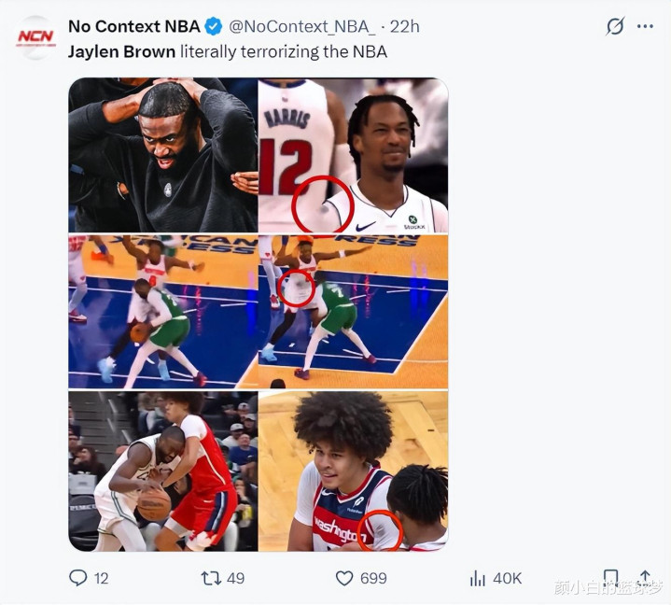Viewport: 671px width, 605px height.
Task: Open the middle-left court play image
Action: 162,312
